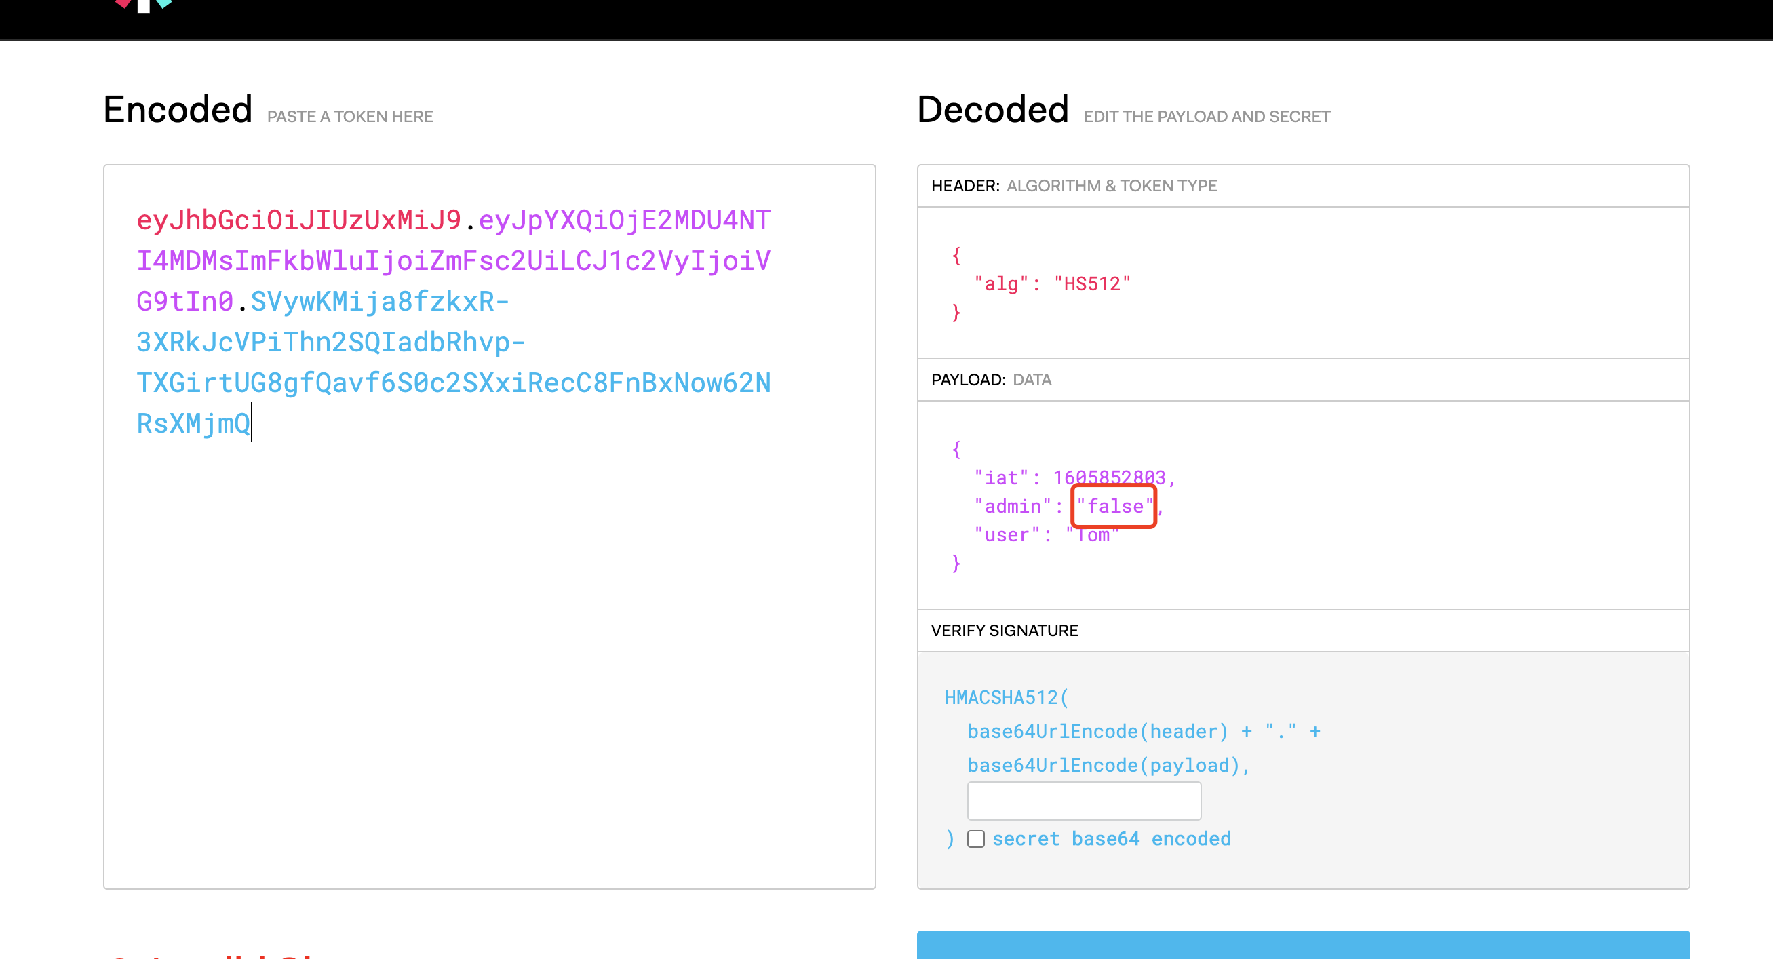Click the blue signature segment ending RsXMjmQ
The height and width of the screenshot is (959, 1773).
click(193, 423)
